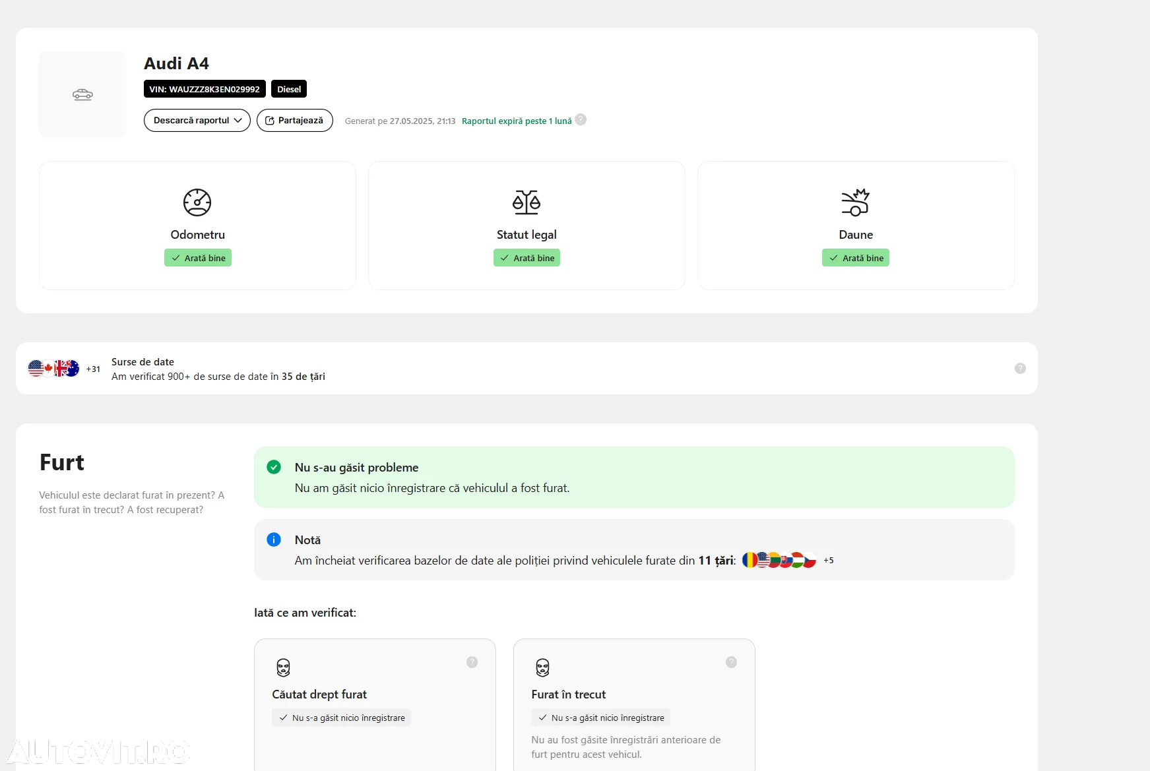
Task: Click the Raportul expiră peste 1 lună text
Action: click(x=517, y=121)
